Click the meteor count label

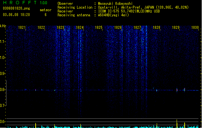(46, 10)
